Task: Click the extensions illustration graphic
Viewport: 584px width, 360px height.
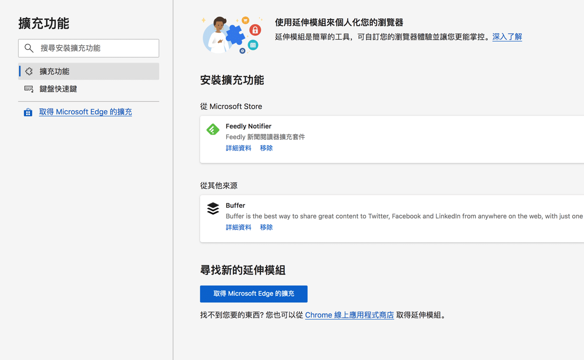Action: [232, 35]
